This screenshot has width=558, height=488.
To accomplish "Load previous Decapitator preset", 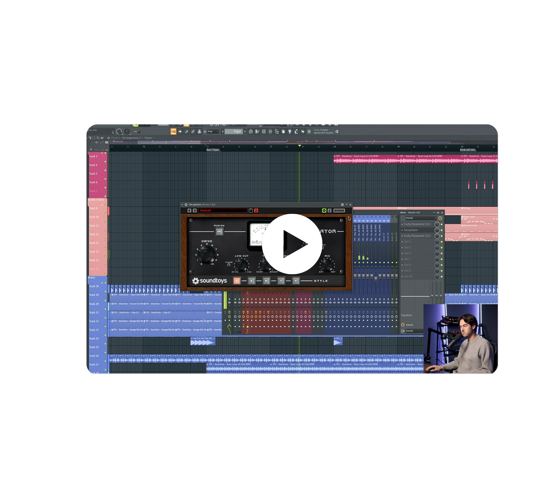I will point(189,211).
